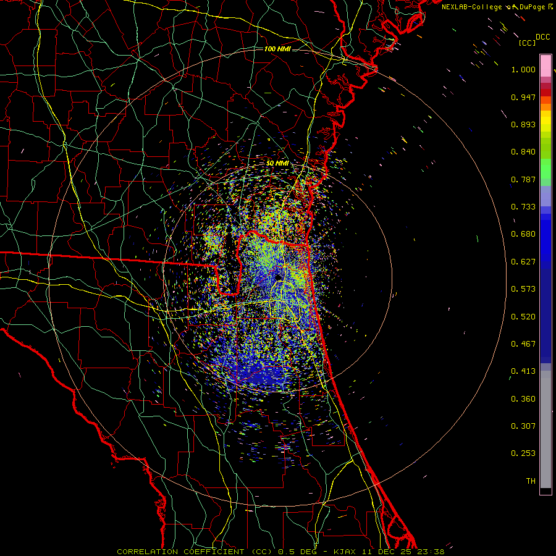Viewport: 556px width, 556px height.
Task: Click the 100 NMI range ring label
Action: pos(277,49)
